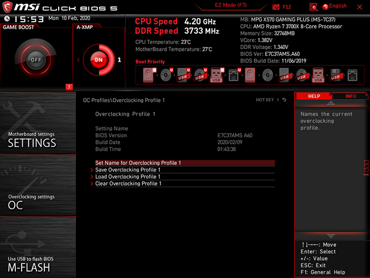Open the M-FLASH BIOS flashing menu
Image resolution: width=370 pixels, height=278 pixels.
pos(38,247)
